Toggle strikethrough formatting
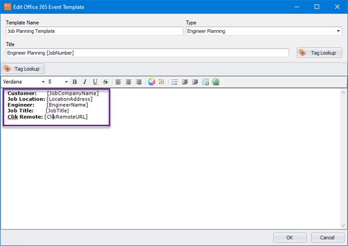This screenshot has width=348, height=246. 105,82
